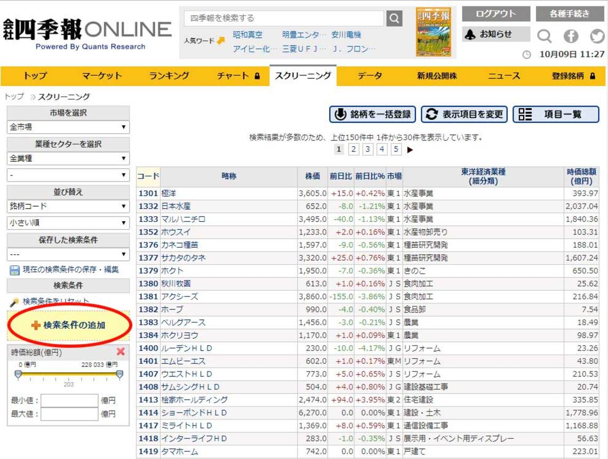Click 現在の検索条件の保存・編集 link
Viewport: 608px width, 459px height.
click(x=70, y=270)
